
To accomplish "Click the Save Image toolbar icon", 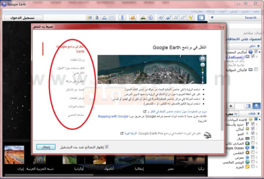I will click(x=97, y=18).
